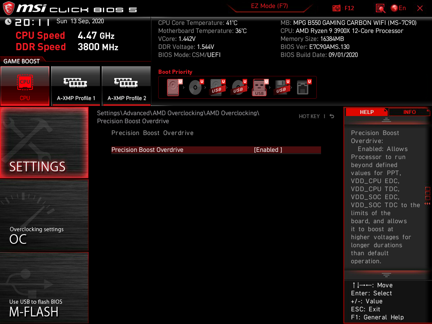Switch to the HELP tab
This screenshot has height=324, width=432.
(x=367, y=112)
